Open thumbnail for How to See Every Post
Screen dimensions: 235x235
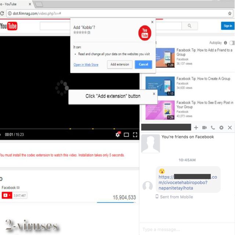[160, 110]
